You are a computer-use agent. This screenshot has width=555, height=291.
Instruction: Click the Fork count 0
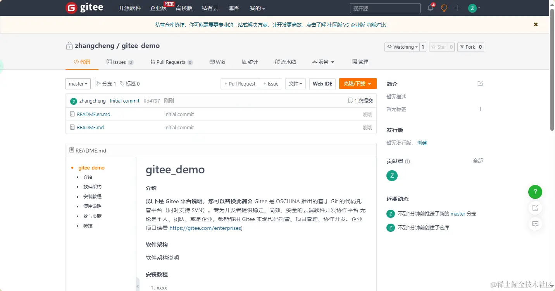(480, 47)
